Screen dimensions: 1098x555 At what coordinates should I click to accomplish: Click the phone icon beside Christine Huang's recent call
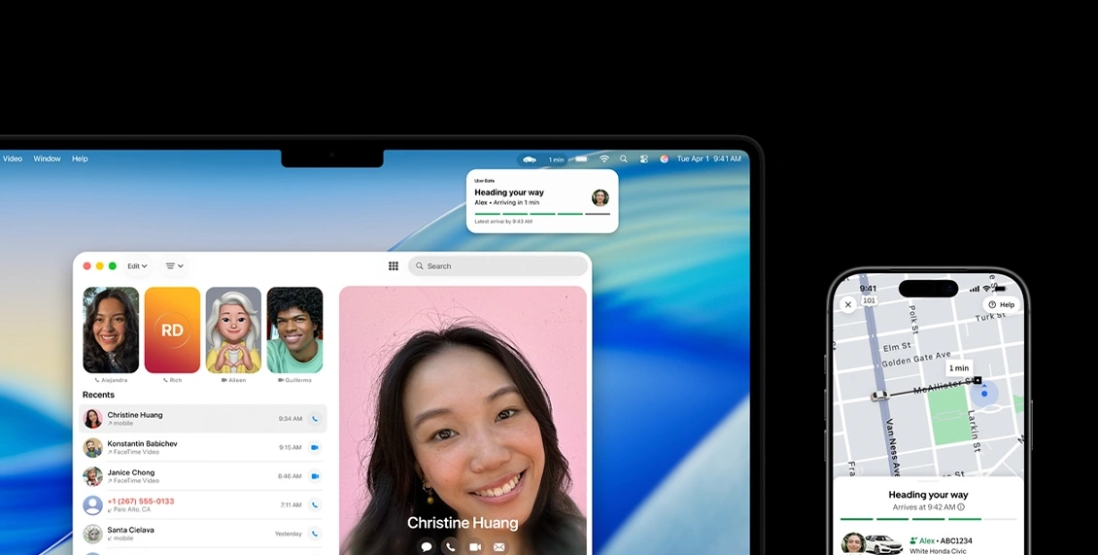[x=314, y=419]
